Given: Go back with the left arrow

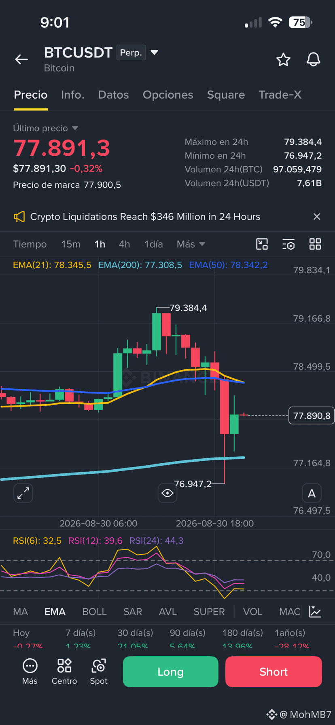Looking at the screenshot, I should (x=21, y=59).
